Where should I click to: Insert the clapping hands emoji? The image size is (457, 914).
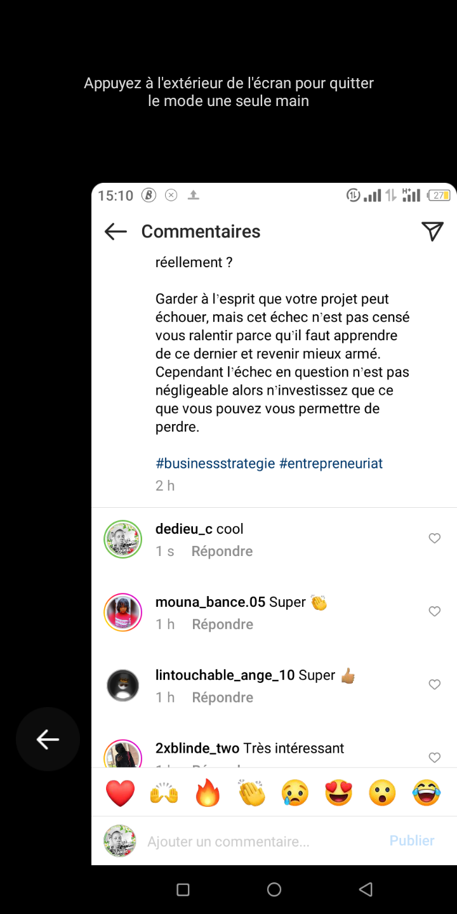(x=251, y=793)
